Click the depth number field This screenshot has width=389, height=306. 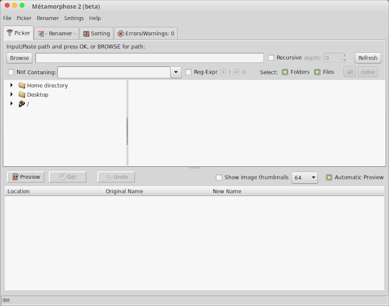click(x=332, y=58)
